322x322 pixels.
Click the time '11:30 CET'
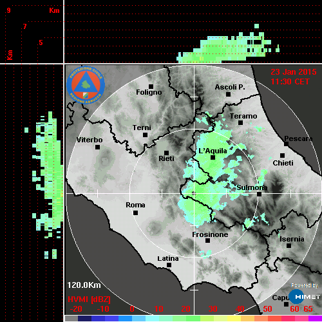(x=290, y=82)
